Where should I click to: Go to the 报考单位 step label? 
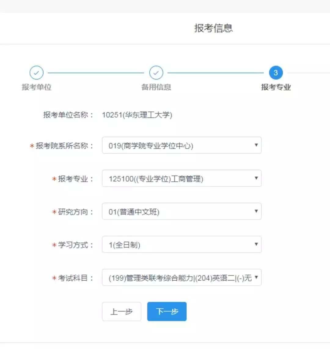[36, 87]
